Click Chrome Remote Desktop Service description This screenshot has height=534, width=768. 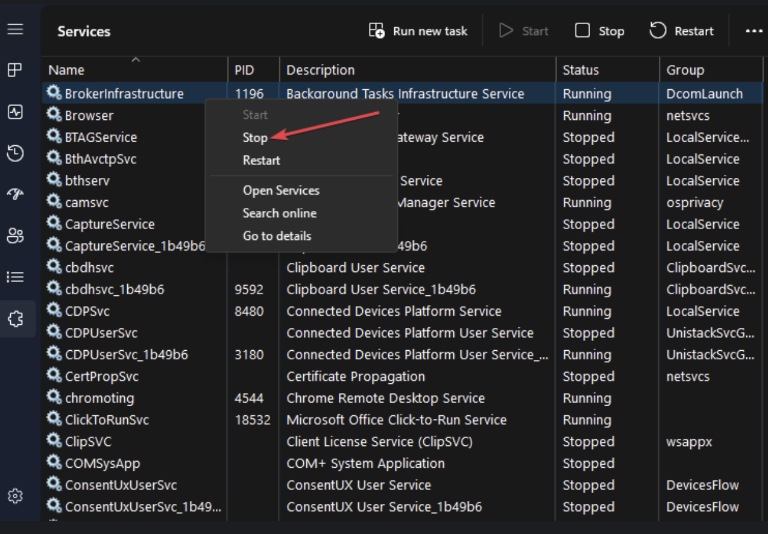coord(386,398)
